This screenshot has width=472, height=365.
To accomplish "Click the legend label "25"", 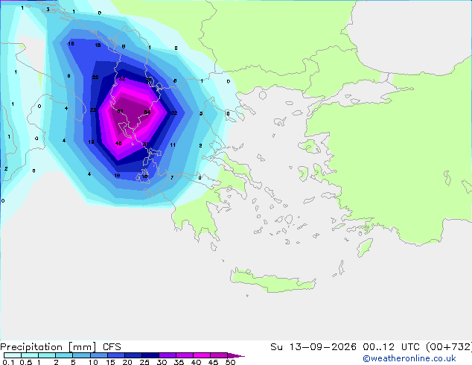I will coord(144,362).
